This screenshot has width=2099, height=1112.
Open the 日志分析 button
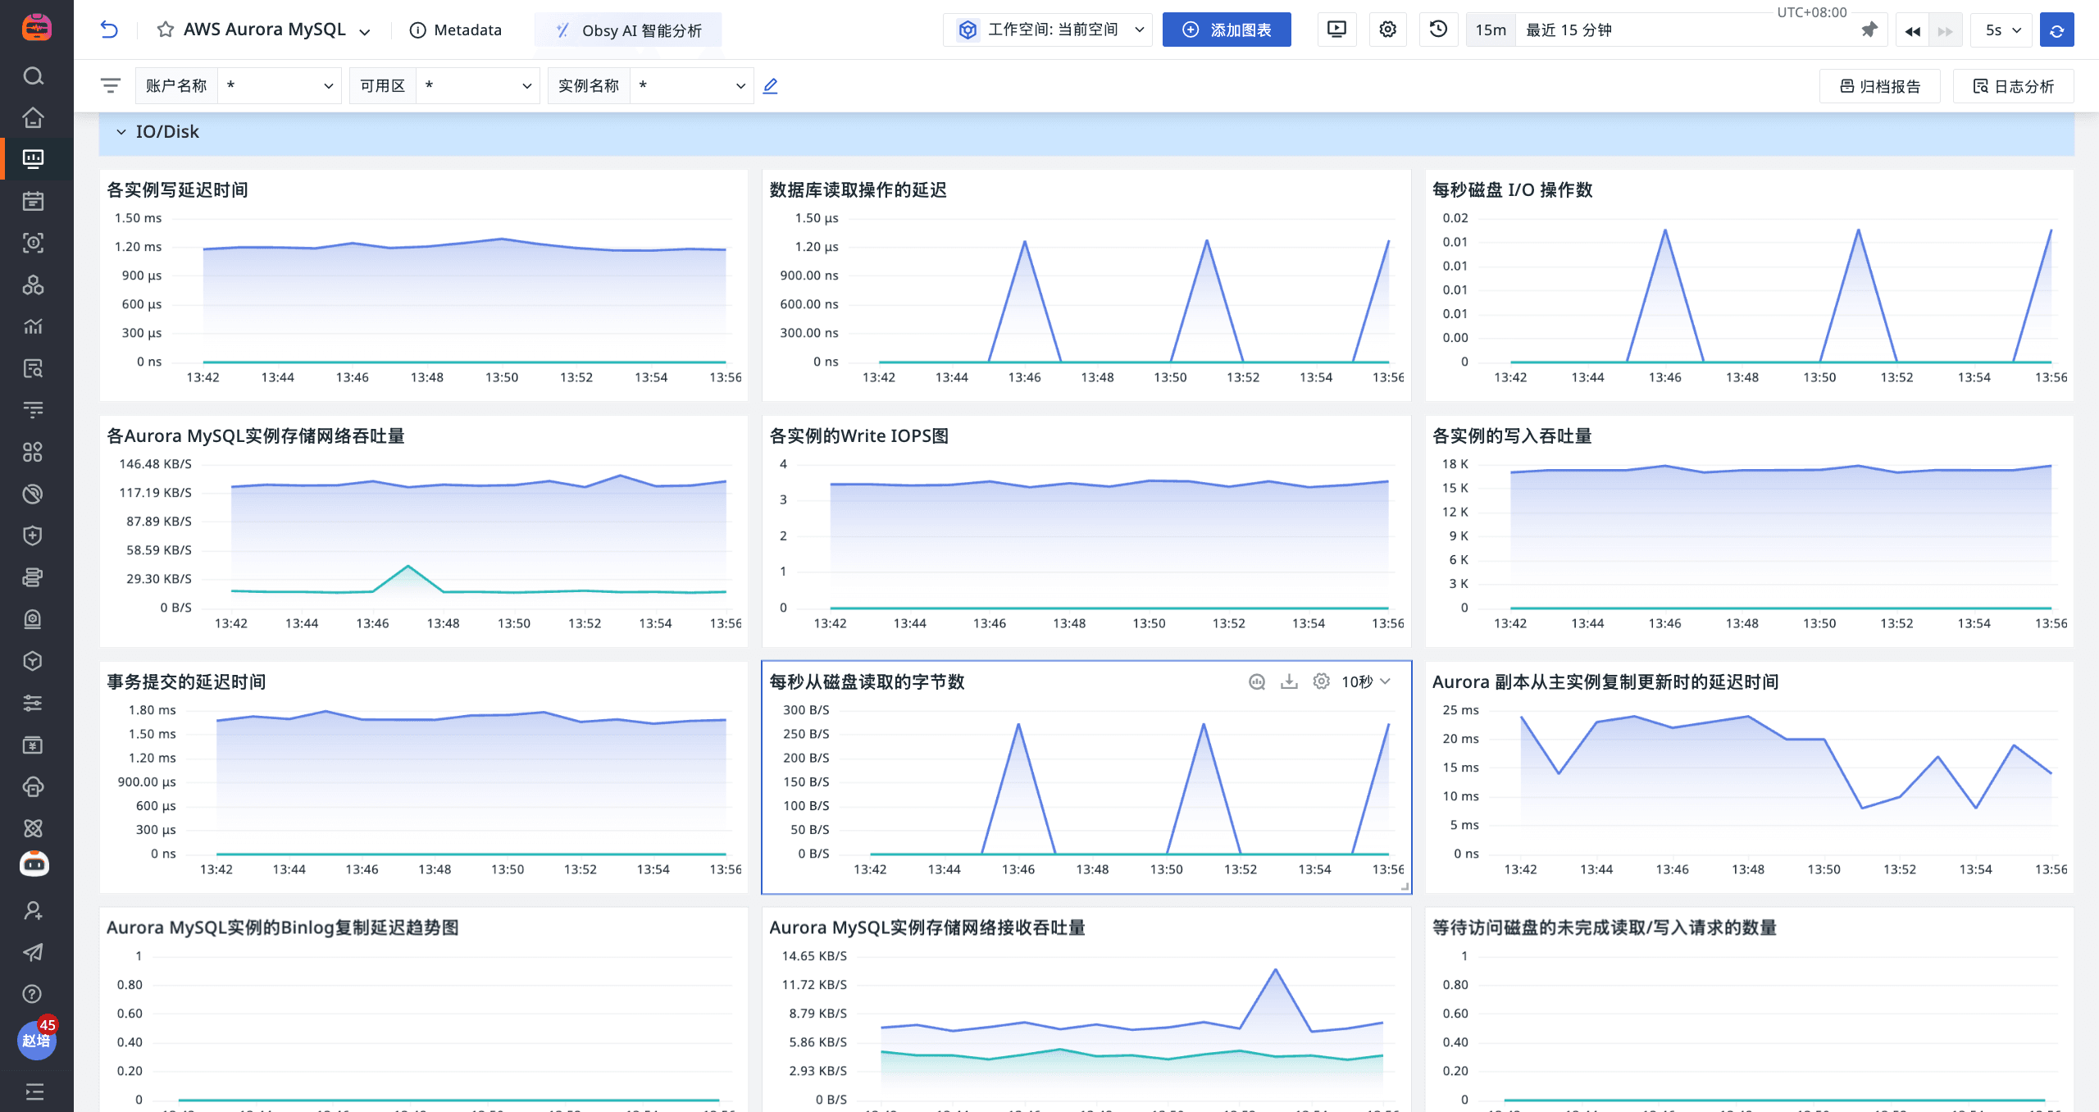click(x=2014, y=86)
